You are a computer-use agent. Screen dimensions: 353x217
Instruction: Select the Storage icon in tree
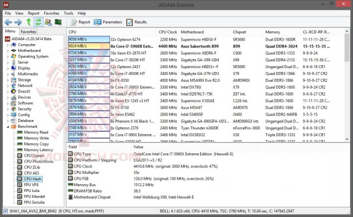click(x=14, y=80)
